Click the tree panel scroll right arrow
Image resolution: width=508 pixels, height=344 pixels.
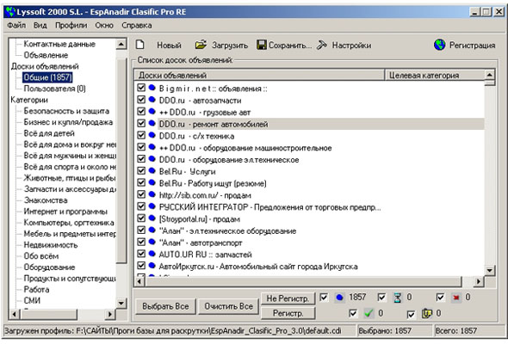tap(110, 314)
